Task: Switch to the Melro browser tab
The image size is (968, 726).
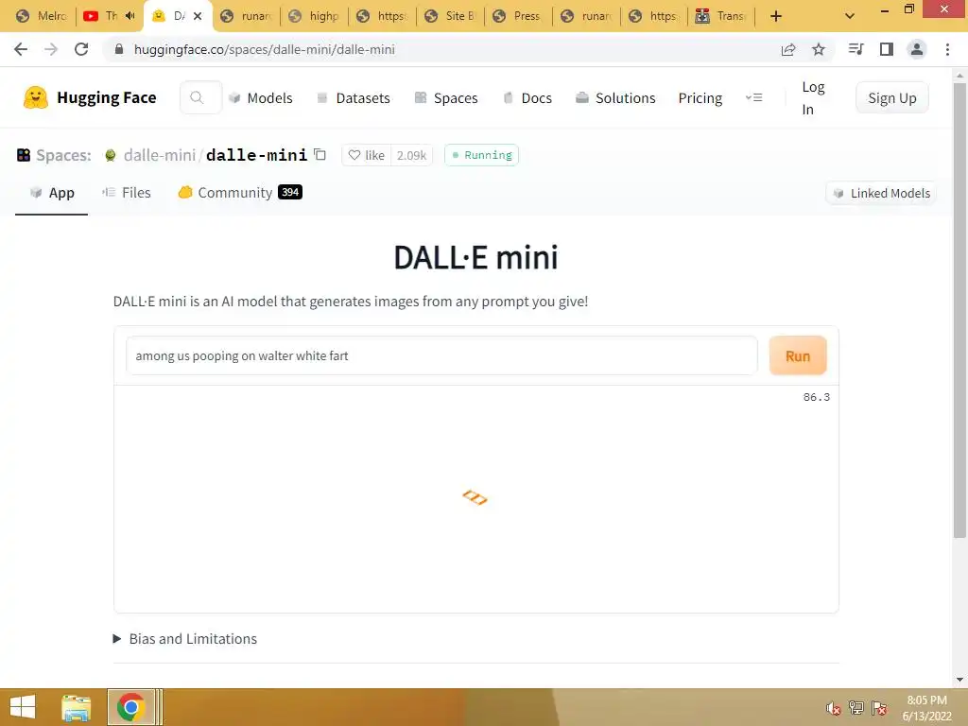Action: 42,16
